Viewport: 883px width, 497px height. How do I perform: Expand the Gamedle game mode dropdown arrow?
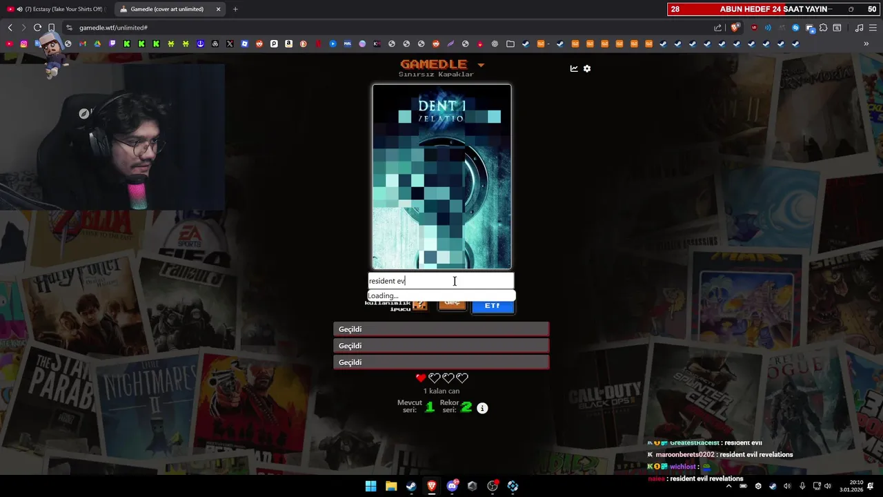[x=481, y=66]
